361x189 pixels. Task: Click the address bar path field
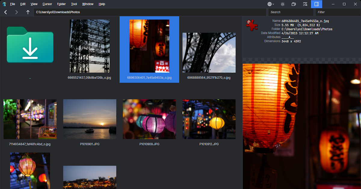(x=150, y=12)
